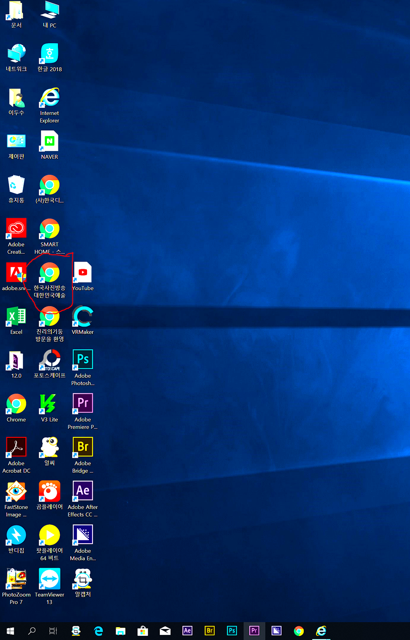Launch Microsoft Edge from the taskbar
Screen dimensions: 410x640
[x=98, y=631]
